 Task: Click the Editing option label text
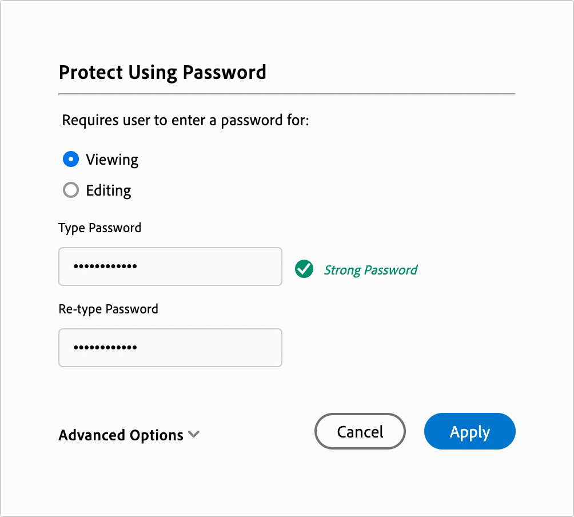(x=109, y=190)
